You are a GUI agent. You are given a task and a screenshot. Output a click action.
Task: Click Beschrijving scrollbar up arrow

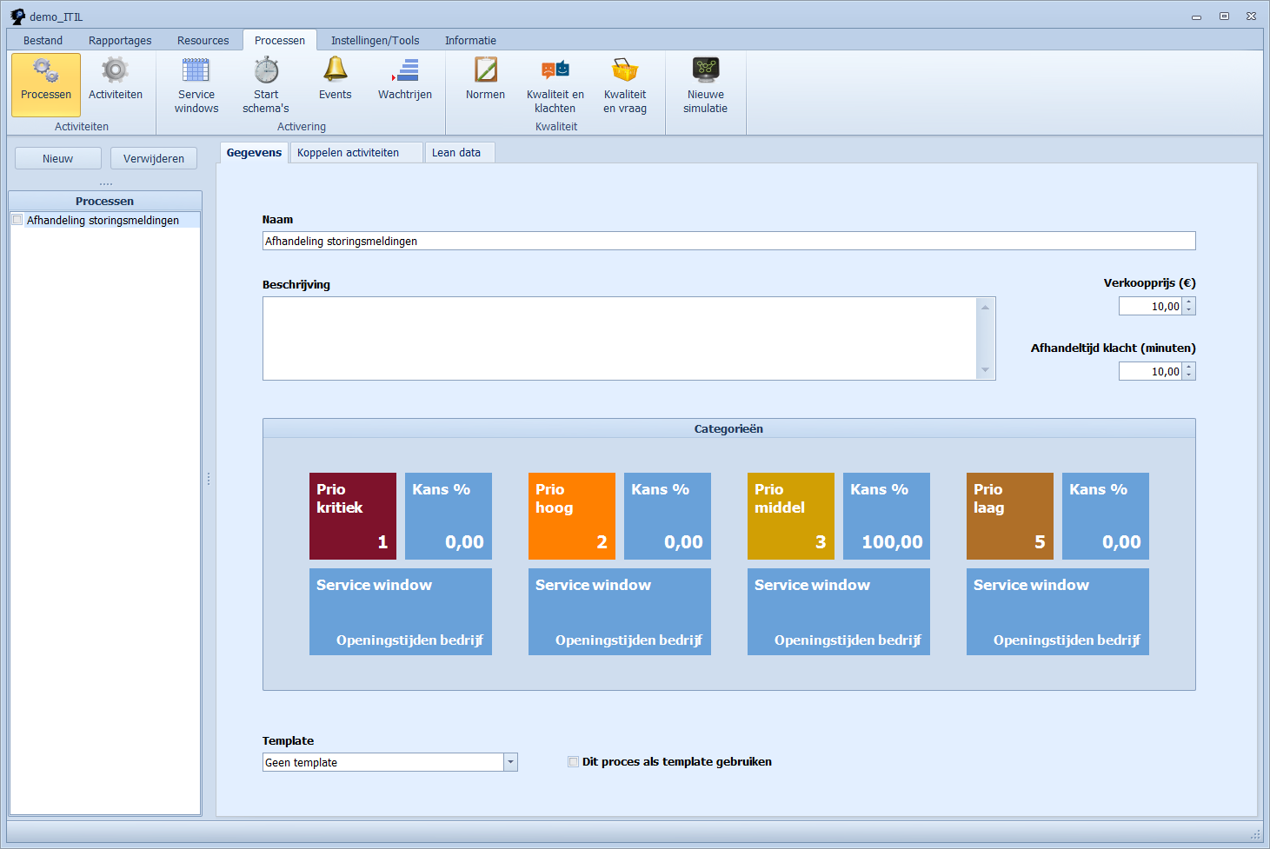pos(985,307)
